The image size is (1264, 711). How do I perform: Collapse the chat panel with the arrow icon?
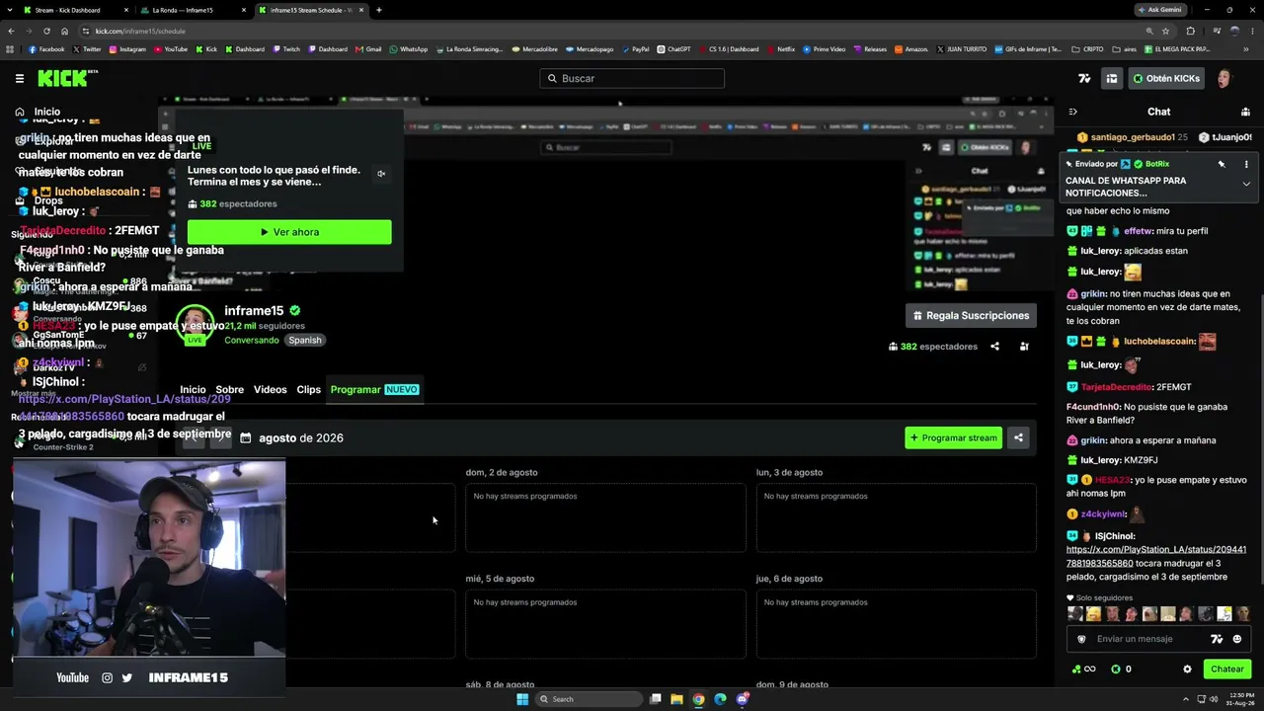1073,112
